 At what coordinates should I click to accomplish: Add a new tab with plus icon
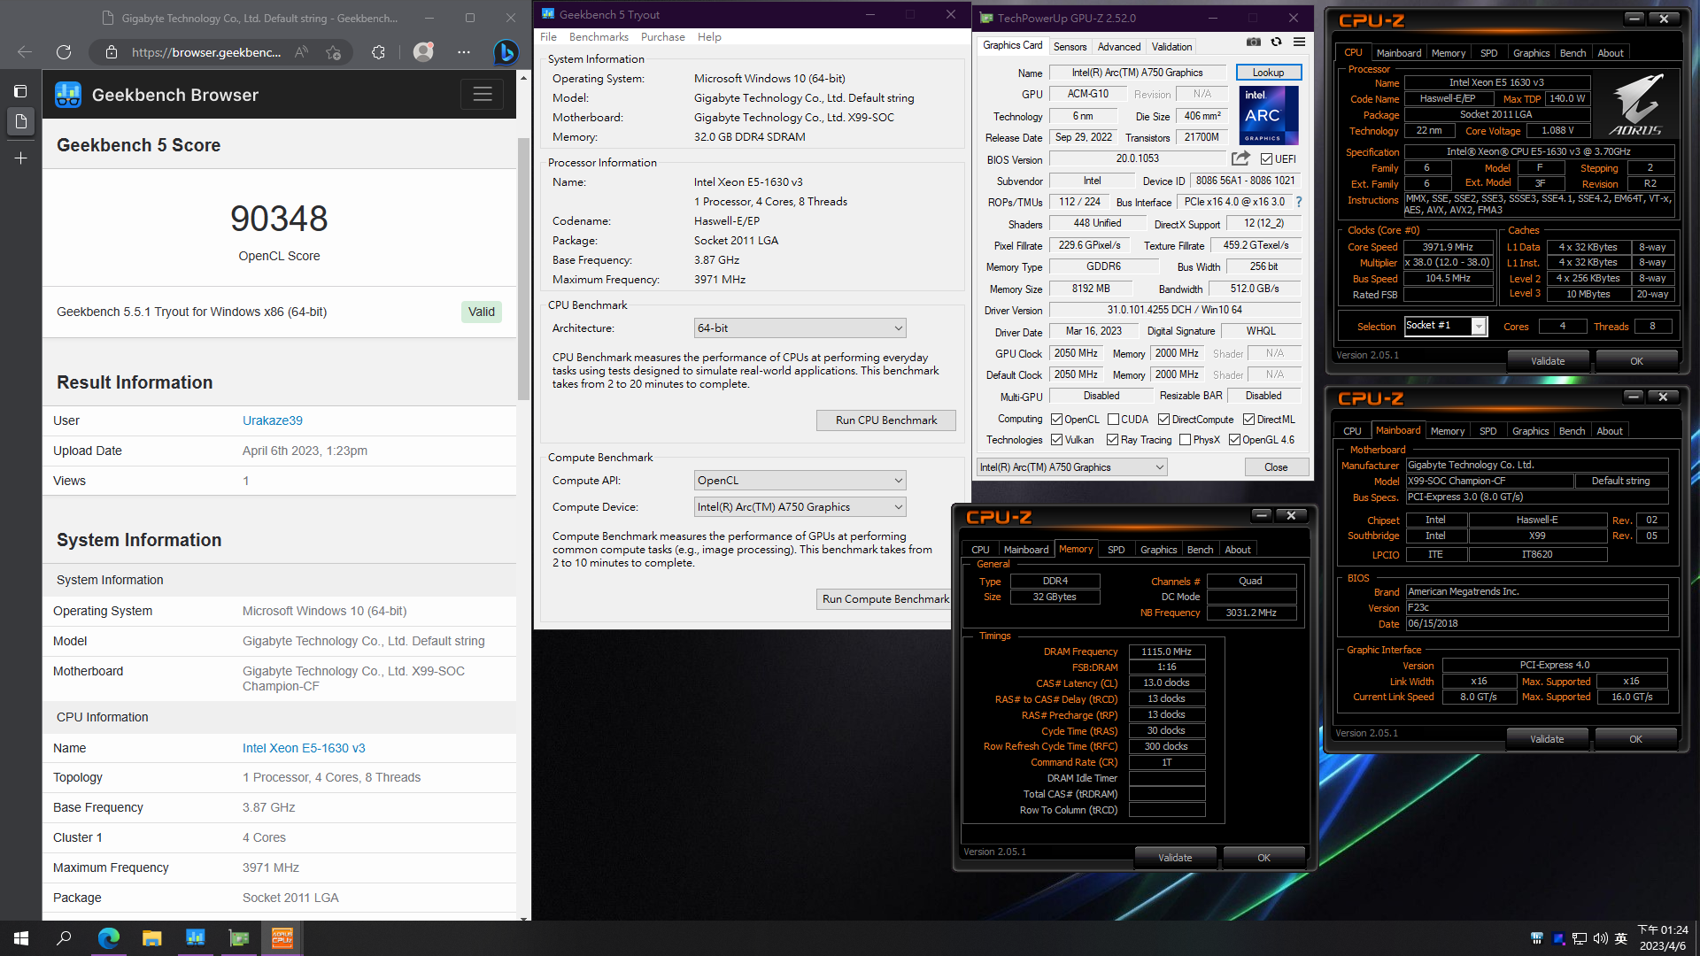point(20,158)
